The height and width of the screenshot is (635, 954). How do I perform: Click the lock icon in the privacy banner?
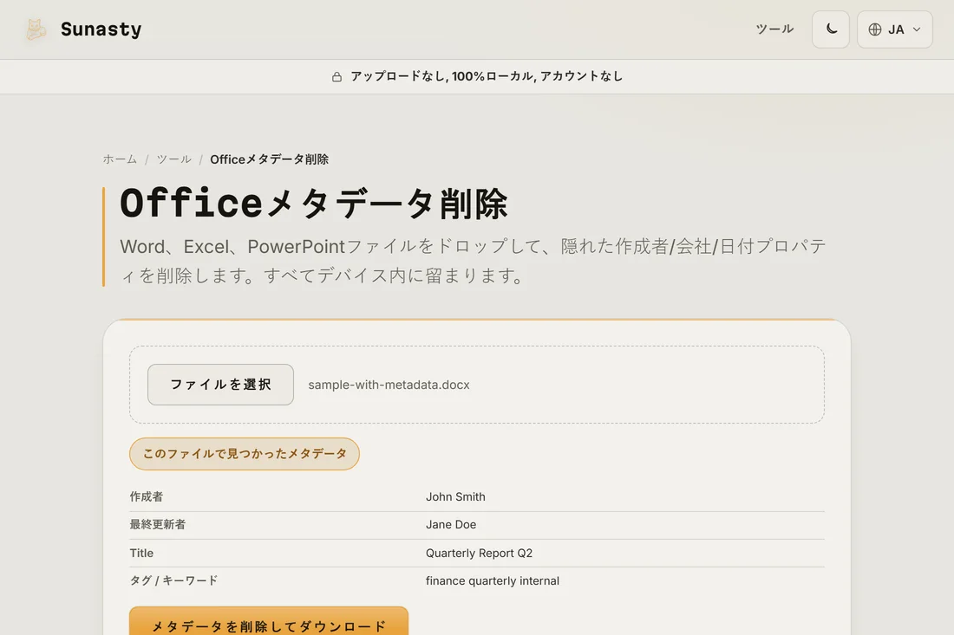coord(337,76)
